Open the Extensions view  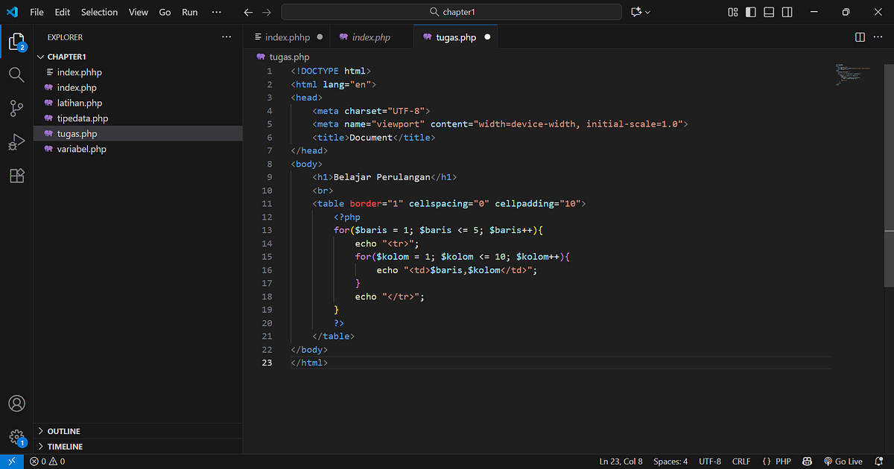[16, 176]
